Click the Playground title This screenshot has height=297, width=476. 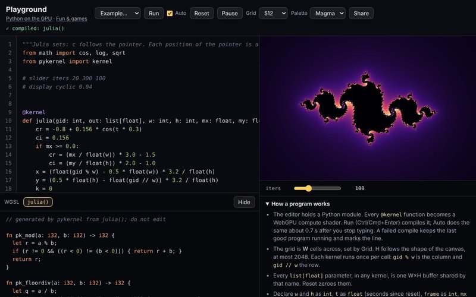[x=26, y=9]
